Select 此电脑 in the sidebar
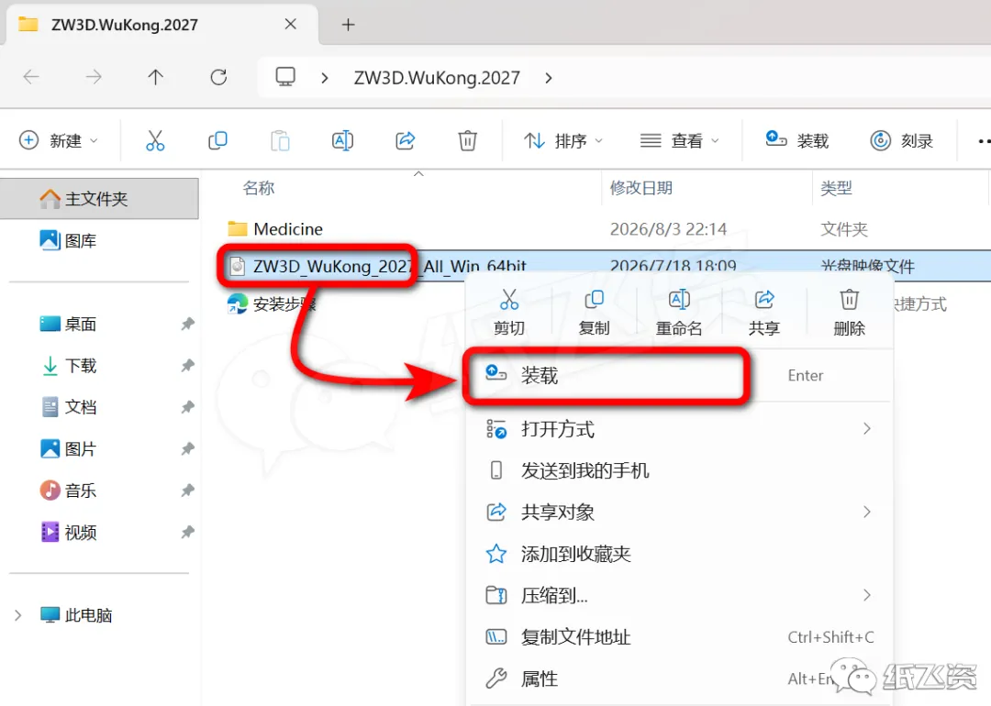 (76, 615)
